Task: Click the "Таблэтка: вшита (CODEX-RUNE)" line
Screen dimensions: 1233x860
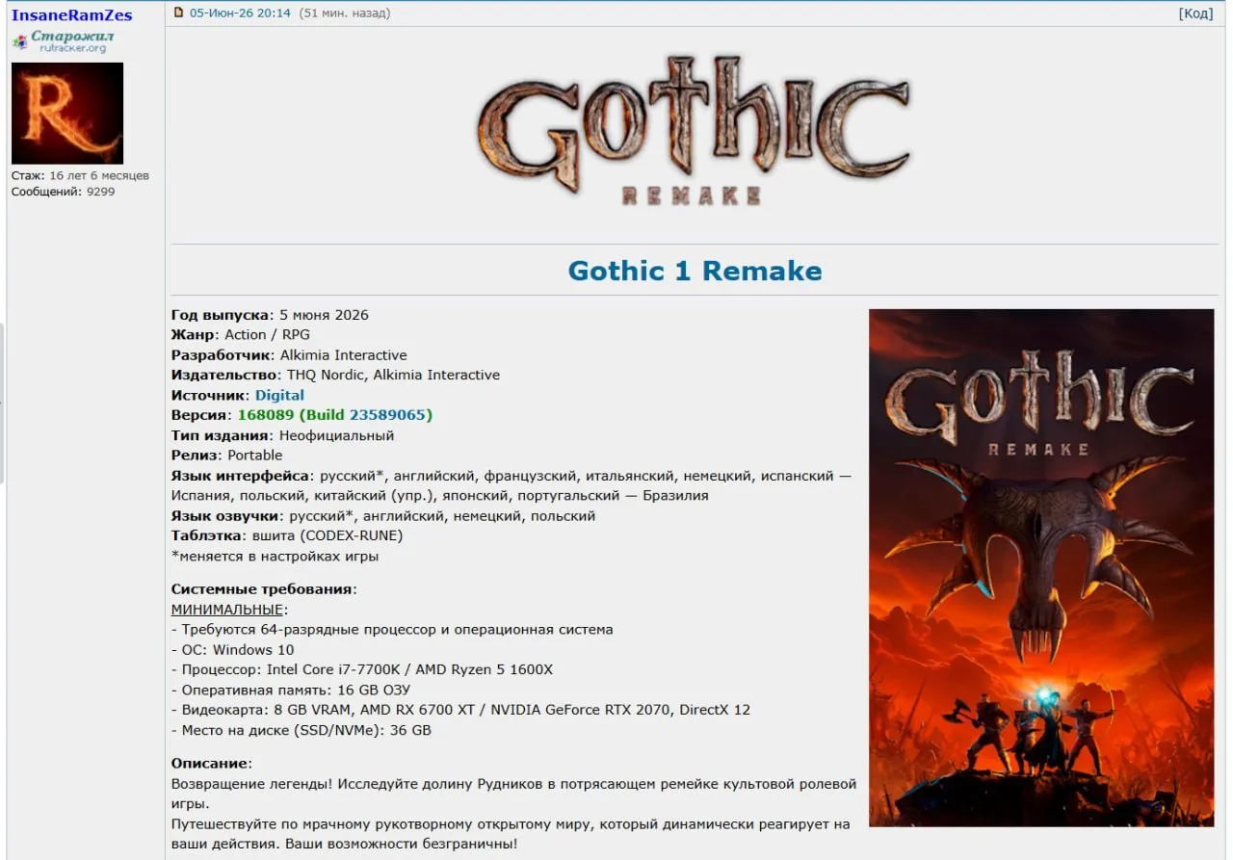Action: [287, 535]
